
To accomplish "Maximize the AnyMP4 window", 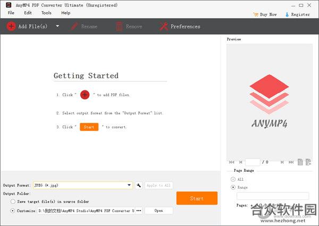I will point(301,5).
